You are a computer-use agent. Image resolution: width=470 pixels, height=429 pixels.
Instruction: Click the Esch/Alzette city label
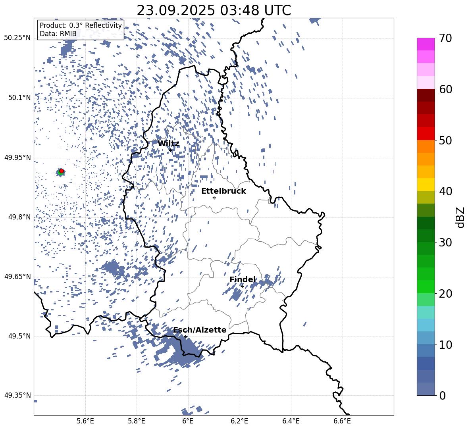200,330
